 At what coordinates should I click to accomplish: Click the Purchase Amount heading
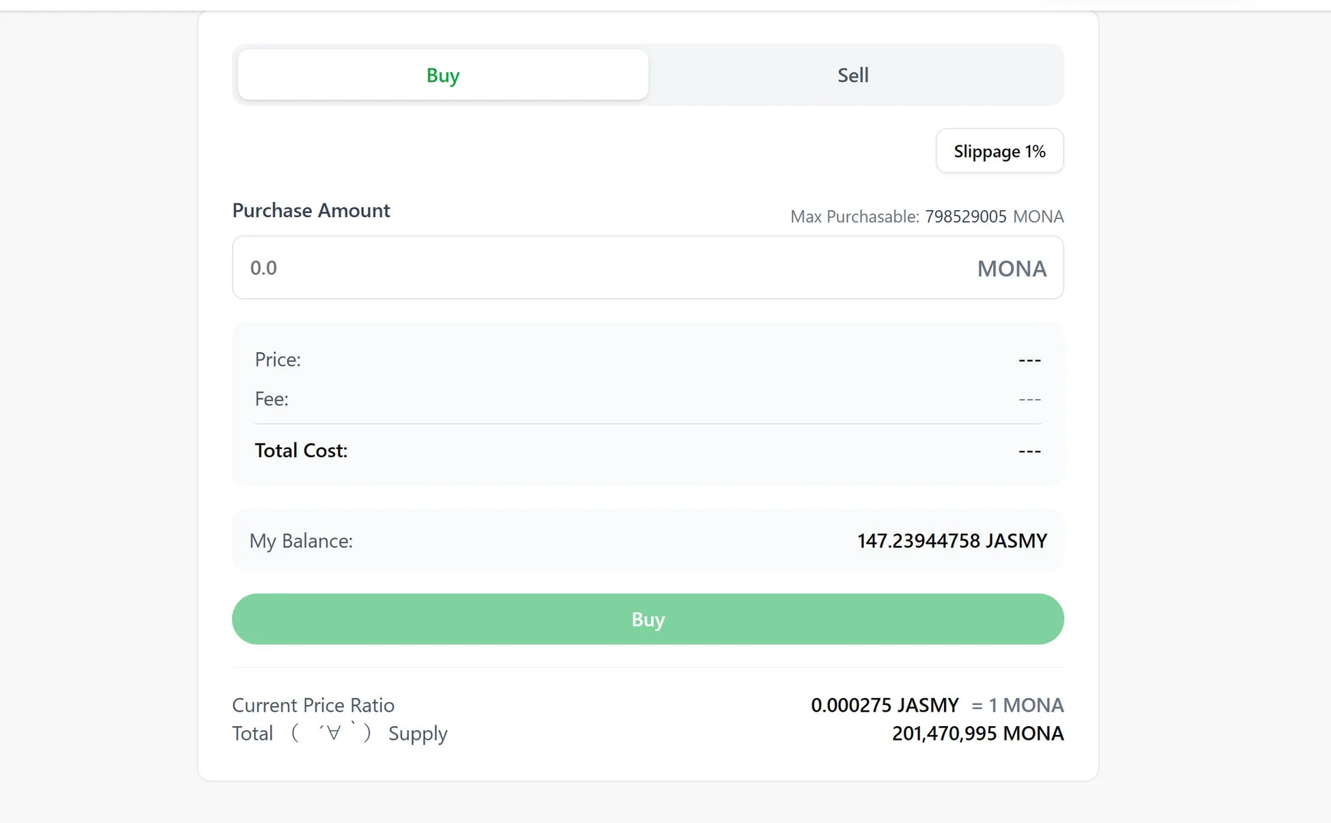click(x=311, y=210)
